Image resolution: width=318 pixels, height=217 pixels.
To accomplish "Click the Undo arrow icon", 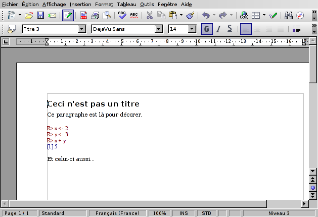I will tap(205, 16).
